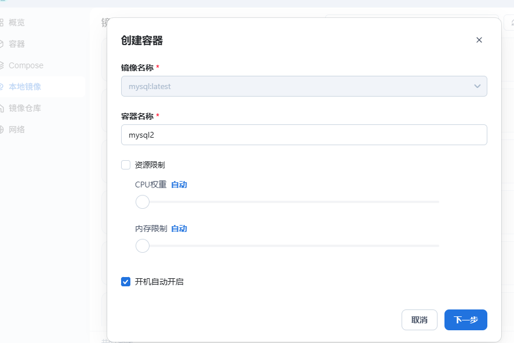The width and height of the screenshot is (514, 343).
Task: Focus the 容器名称 field containing mysql2
Action: pos(304,135)
